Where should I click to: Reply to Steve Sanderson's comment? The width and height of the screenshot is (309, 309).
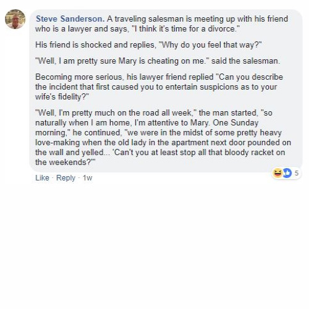tap(66, 178)
